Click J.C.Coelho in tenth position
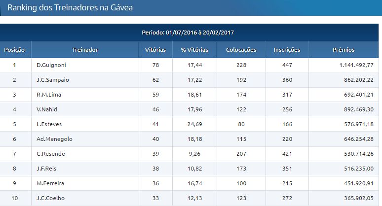The width and height of the screenshot is (382, 206). point(50,198)
